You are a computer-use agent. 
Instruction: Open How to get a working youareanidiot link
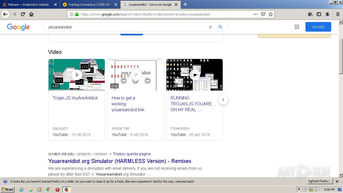(128, 104)
